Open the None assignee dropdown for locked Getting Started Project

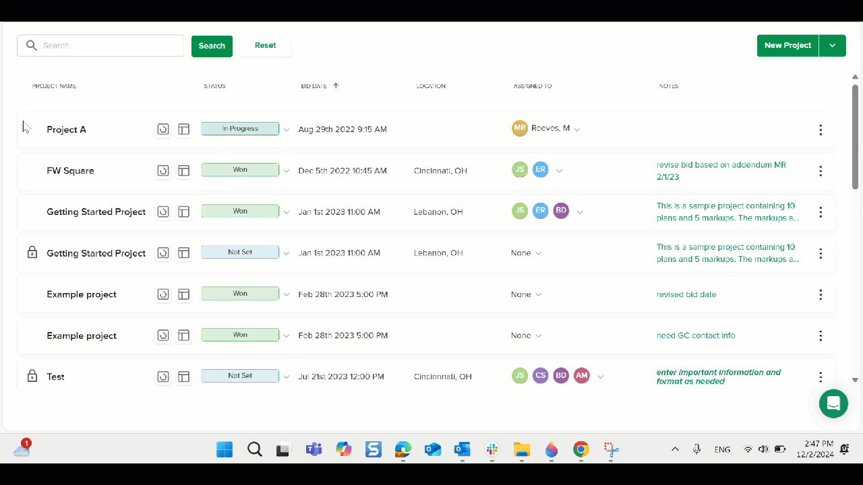click(x=527, y=253)
